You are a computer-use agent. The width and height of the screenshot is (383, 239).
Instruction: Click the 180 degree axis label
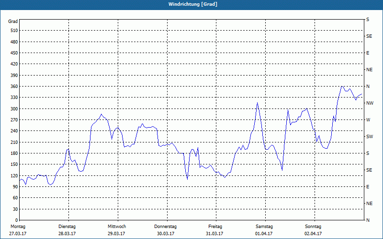click(x=14, y=153)
